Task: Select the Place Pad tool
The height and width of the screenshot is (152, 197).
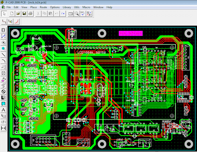Action: [3, 42]
